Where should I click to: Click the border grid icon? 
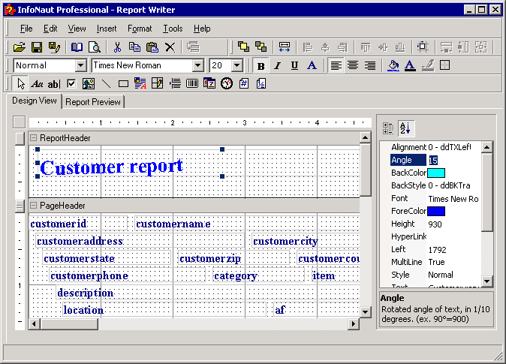(444, 65)
